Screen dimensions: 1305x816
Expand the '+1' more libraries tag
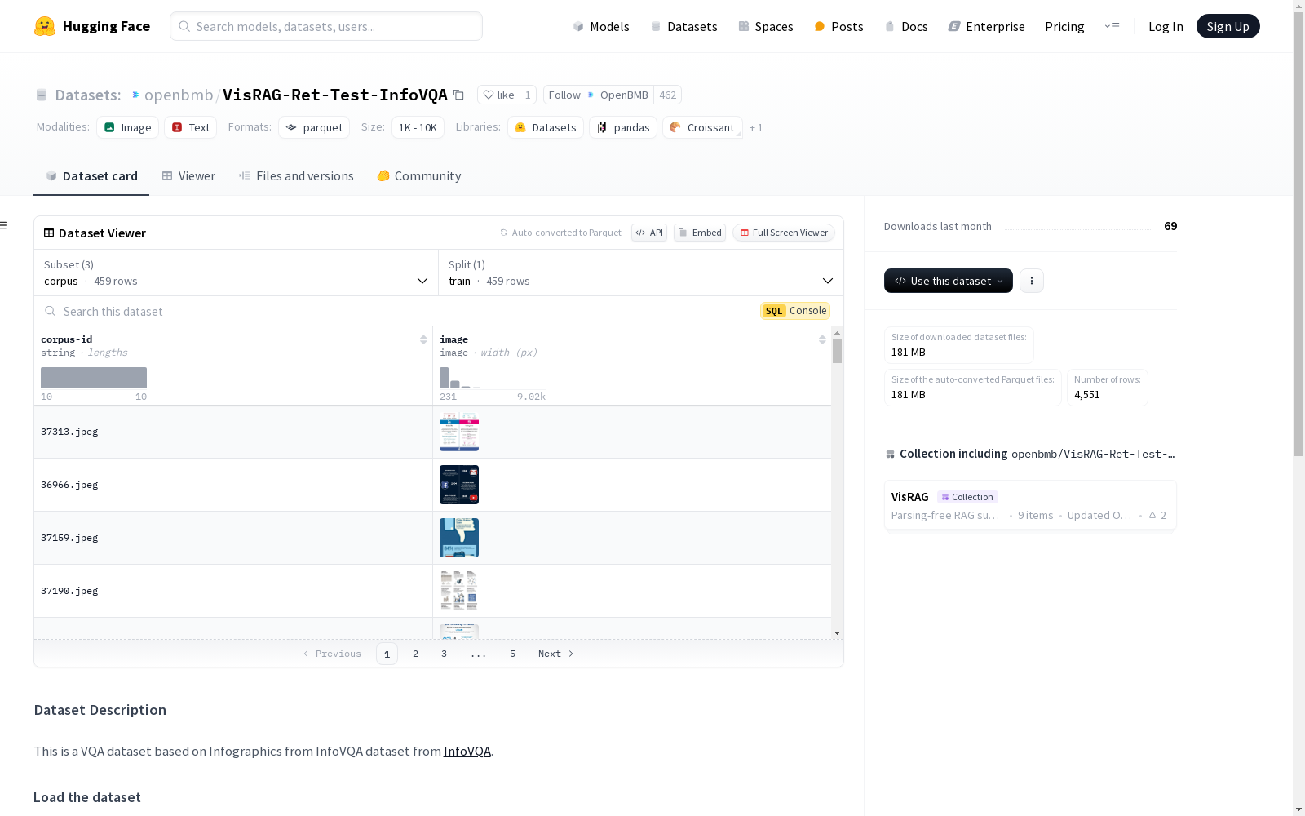[x=756, y=128]
